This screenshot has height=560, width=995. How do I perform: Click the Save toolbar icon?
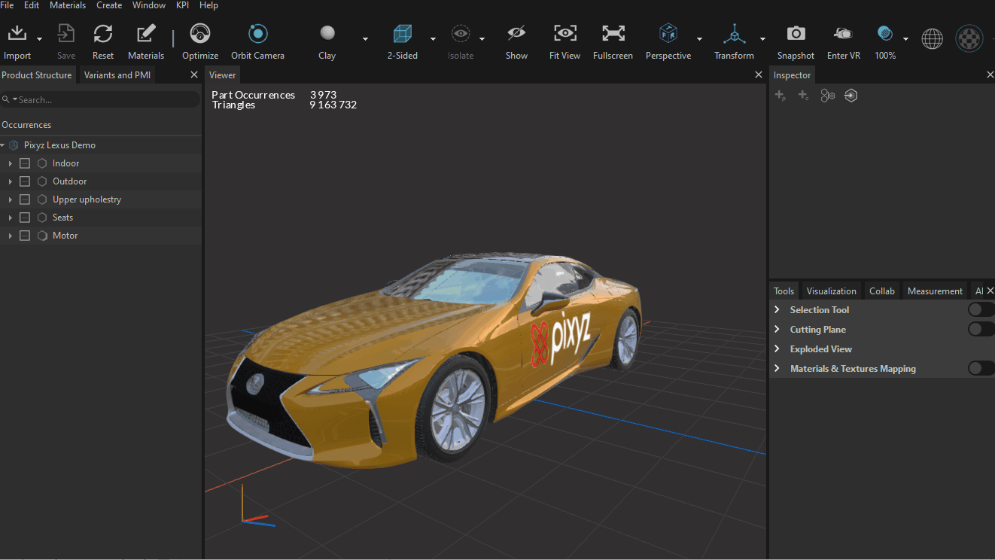point(66,34)
